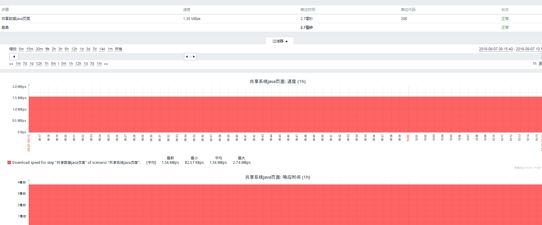Select 82.57 KBps minimum value

[194, 163]
